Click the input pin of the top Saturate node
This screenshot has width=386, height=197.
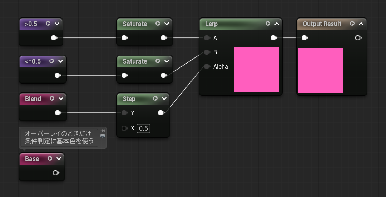(x=125, y=38)
